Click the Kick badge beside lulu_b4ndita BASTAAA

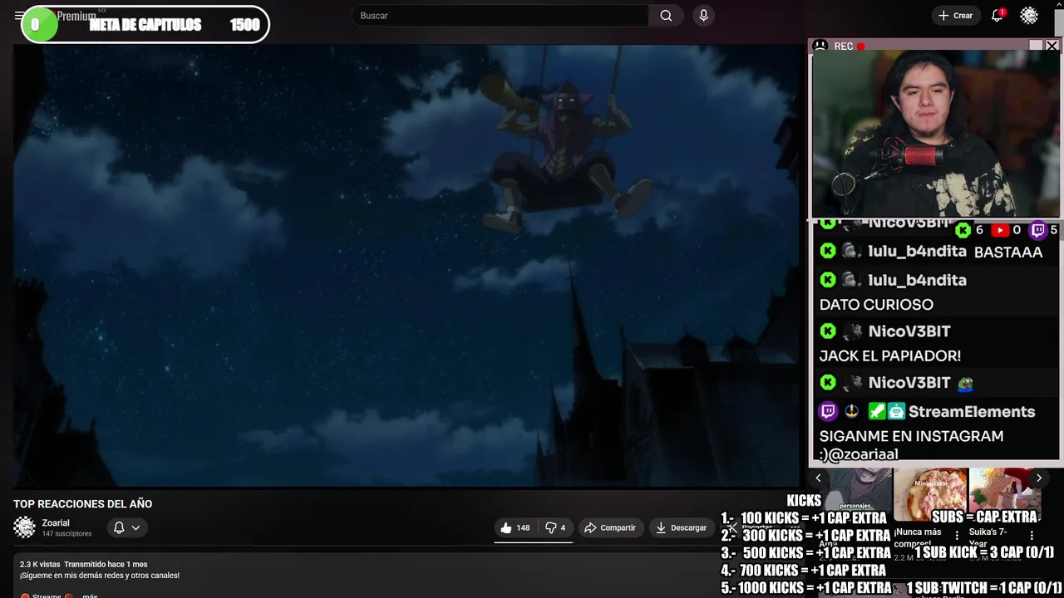(x=828, y=251)
